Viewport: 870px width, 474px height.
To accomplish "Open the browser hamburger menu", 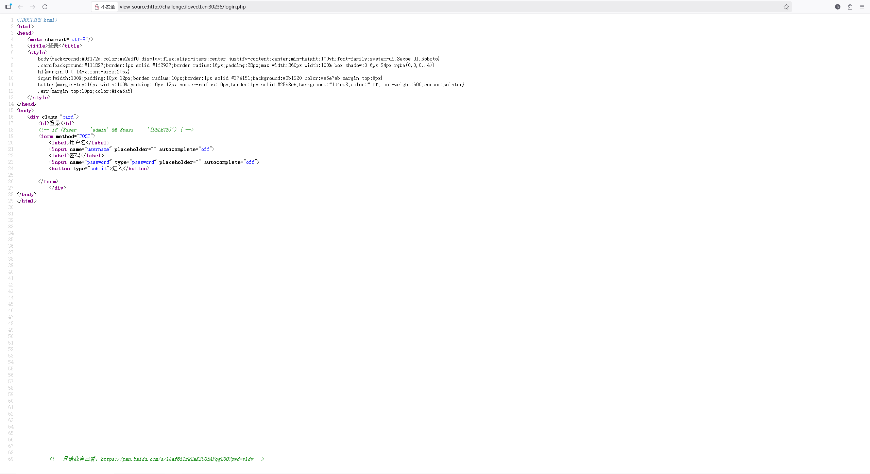I will coord(862,7).
